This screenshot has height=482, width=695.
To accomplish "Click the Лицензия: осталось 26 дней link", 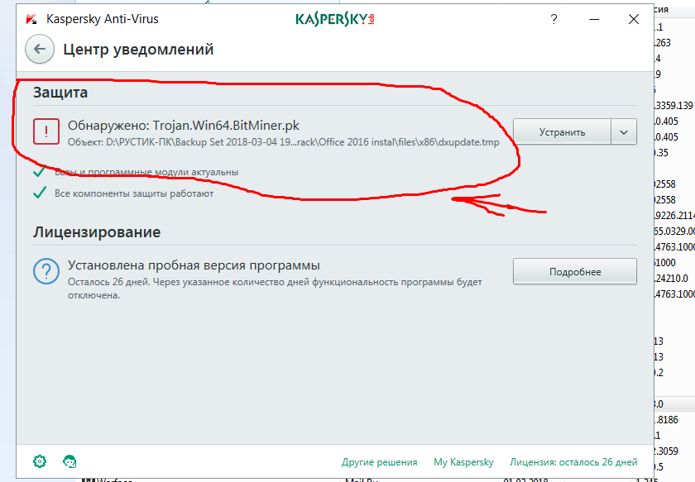I will pos(573,462).
